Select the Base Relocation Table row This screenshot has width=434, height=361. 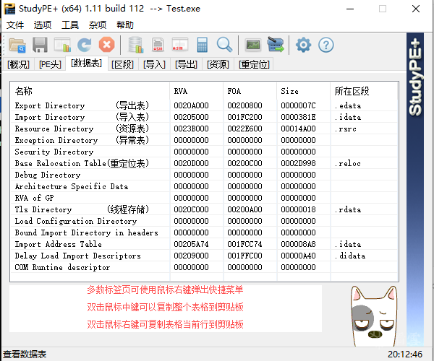(204, 163)
